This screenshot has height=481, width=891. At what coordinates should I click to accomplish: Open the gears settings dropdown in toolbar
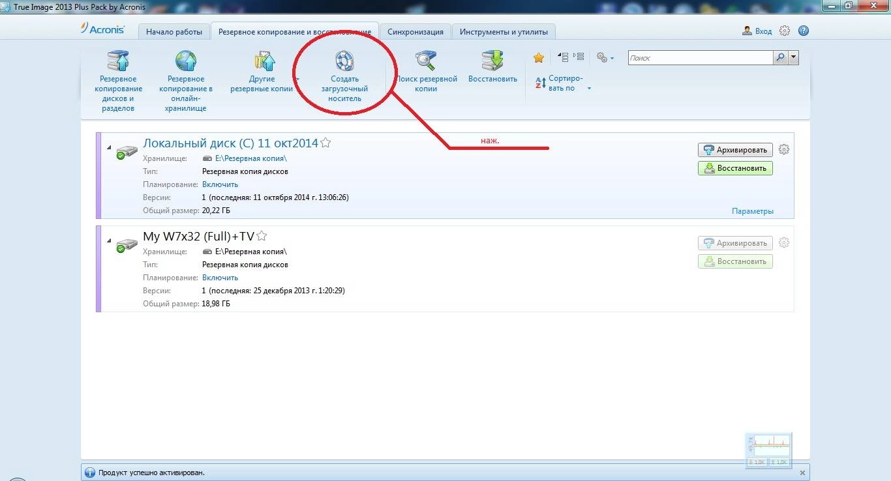click(x=605, y=58)
